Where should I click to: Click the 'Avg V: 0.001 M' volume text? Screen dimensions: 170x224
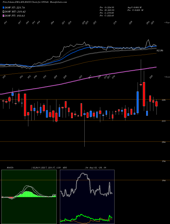point(134,7)
